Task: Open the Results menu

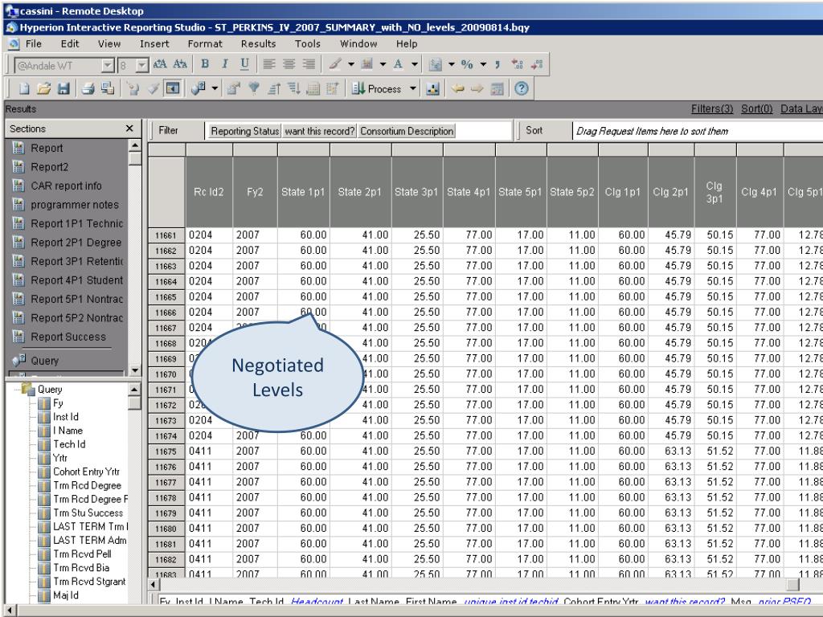Action: pyautogui.click(x=258, y=43)
